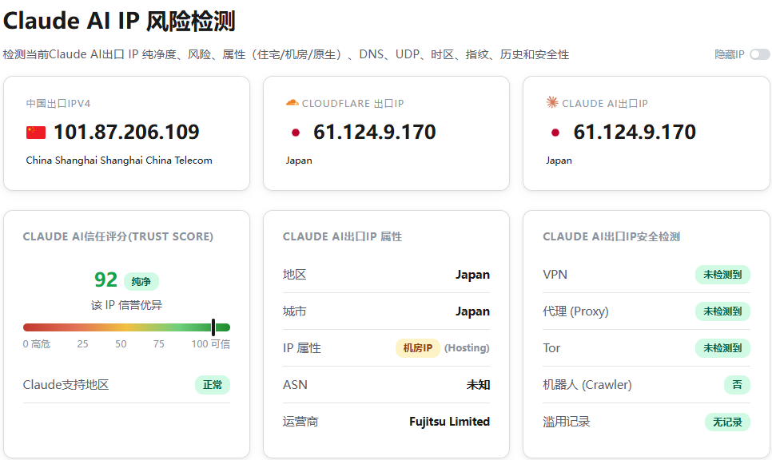Select the Claude AI出口IP address 61.124.9.170
772x460 pixels.
click(635, 132)
